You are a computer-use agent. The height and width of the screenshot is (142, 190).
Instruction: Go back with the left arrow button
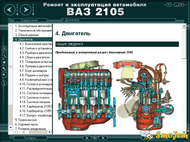pos(10,10)
